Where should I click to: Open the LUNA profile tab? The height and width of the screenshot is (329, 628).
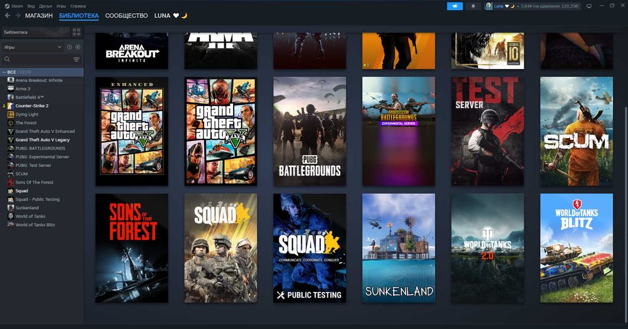[171, 16]
